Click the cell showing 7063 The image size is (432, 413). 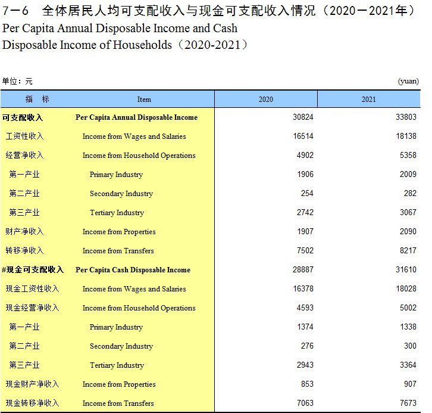pyautogui.click(x=305, y=403)
